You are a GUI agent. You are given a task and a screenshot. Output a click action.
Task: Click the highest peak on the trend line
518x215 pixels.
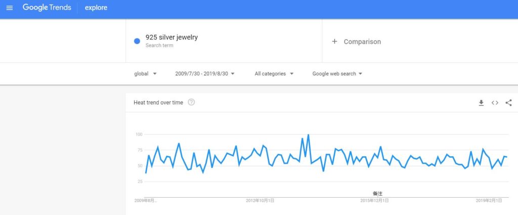(308, 135)
